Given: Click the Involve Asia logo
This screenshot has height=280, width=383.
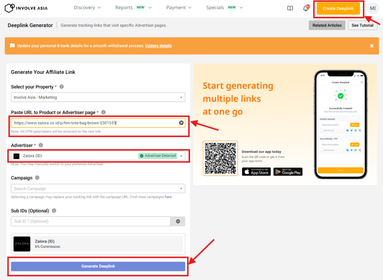Looking at the screenshot, I should coord(26,8).
